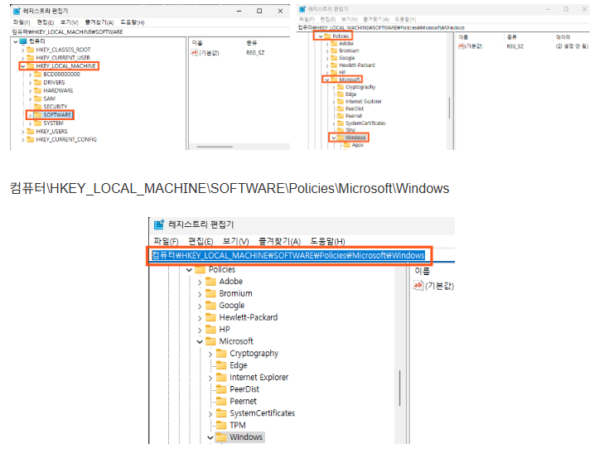The image size is (604, 449).
Task: Click the 종류 column header in top-left window
Action: click(x=251, y=41)
